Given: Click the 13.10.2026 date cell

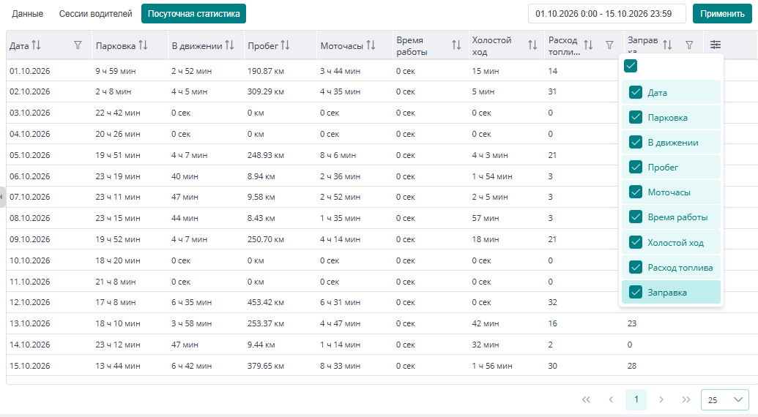Looking at the screenshot, I should click(x=29, y=323).
